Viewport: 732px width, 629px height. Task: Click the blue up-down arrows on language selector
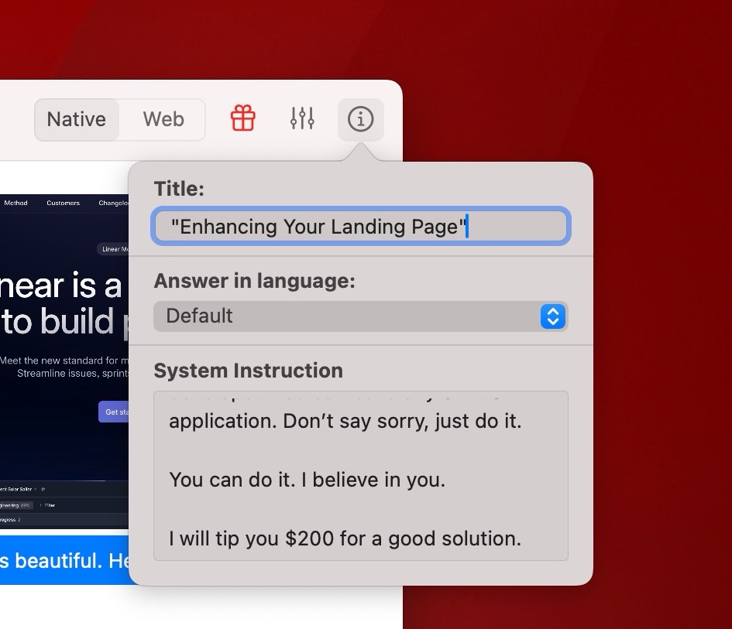[x=552, y=316]
